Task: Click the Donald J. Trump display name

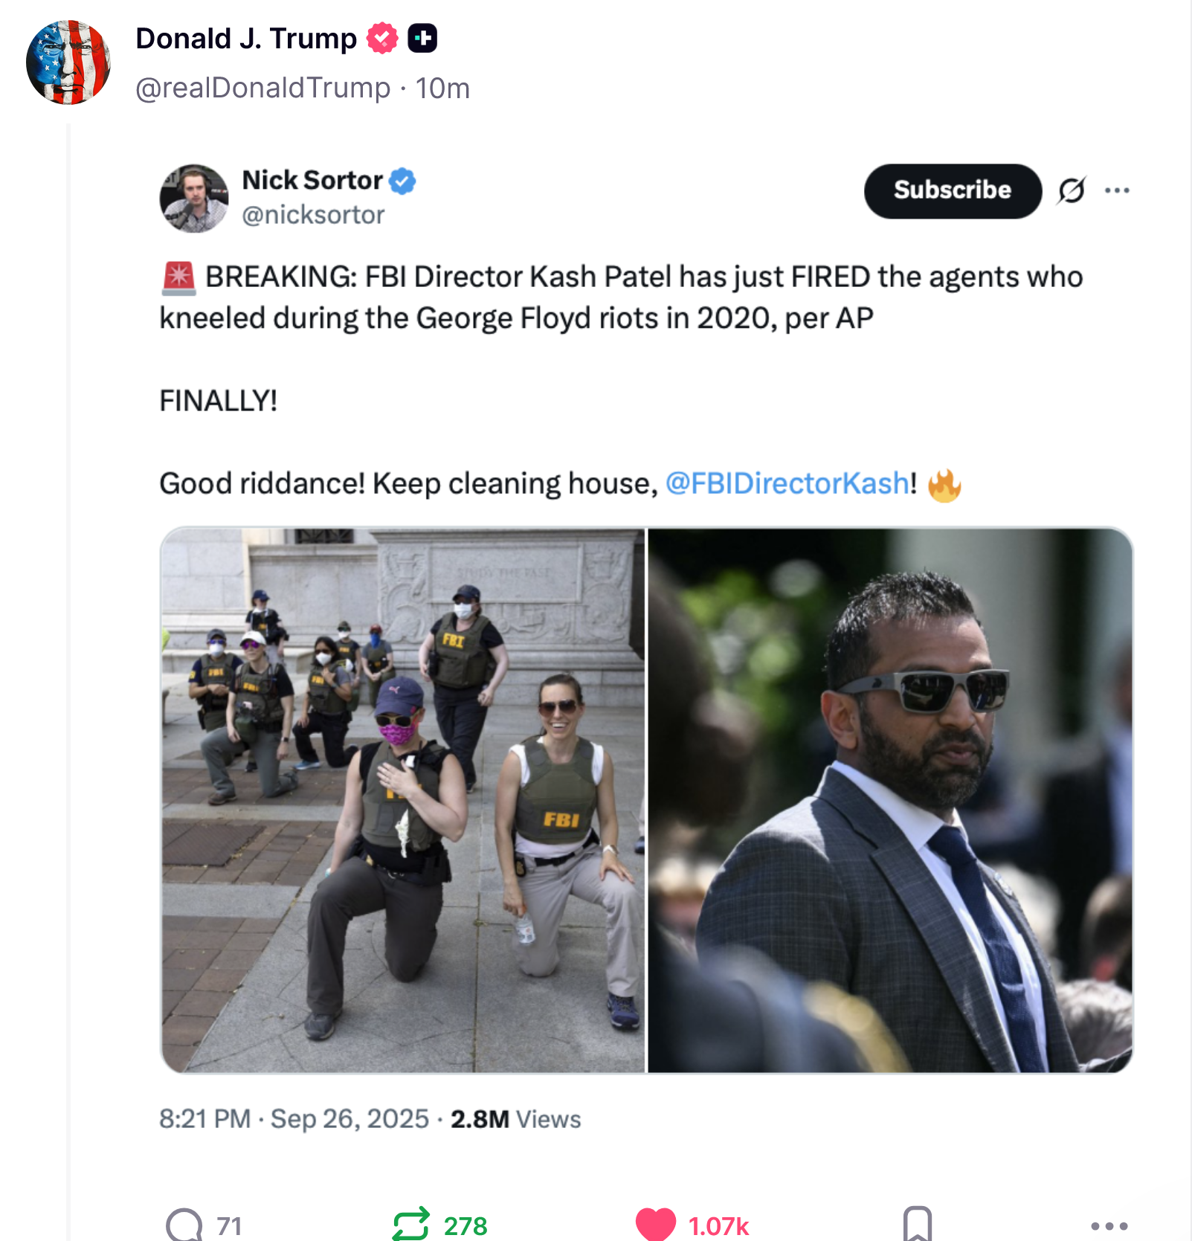Action: coord(246,38)
